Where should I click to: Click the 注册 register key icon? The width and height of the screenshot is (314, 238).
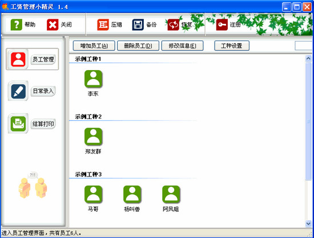pos(222,24)
